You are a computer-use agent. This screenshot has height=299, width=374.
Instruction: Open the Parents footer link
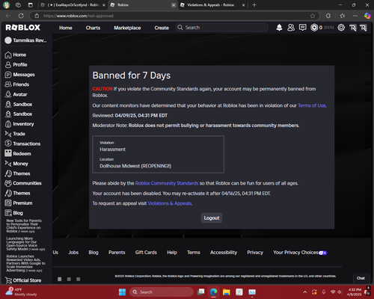click(117, 253)
